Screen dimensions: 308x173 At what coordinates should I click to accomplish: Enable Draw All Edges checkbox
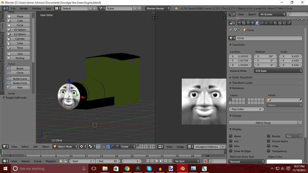click(x=231, y=151)
